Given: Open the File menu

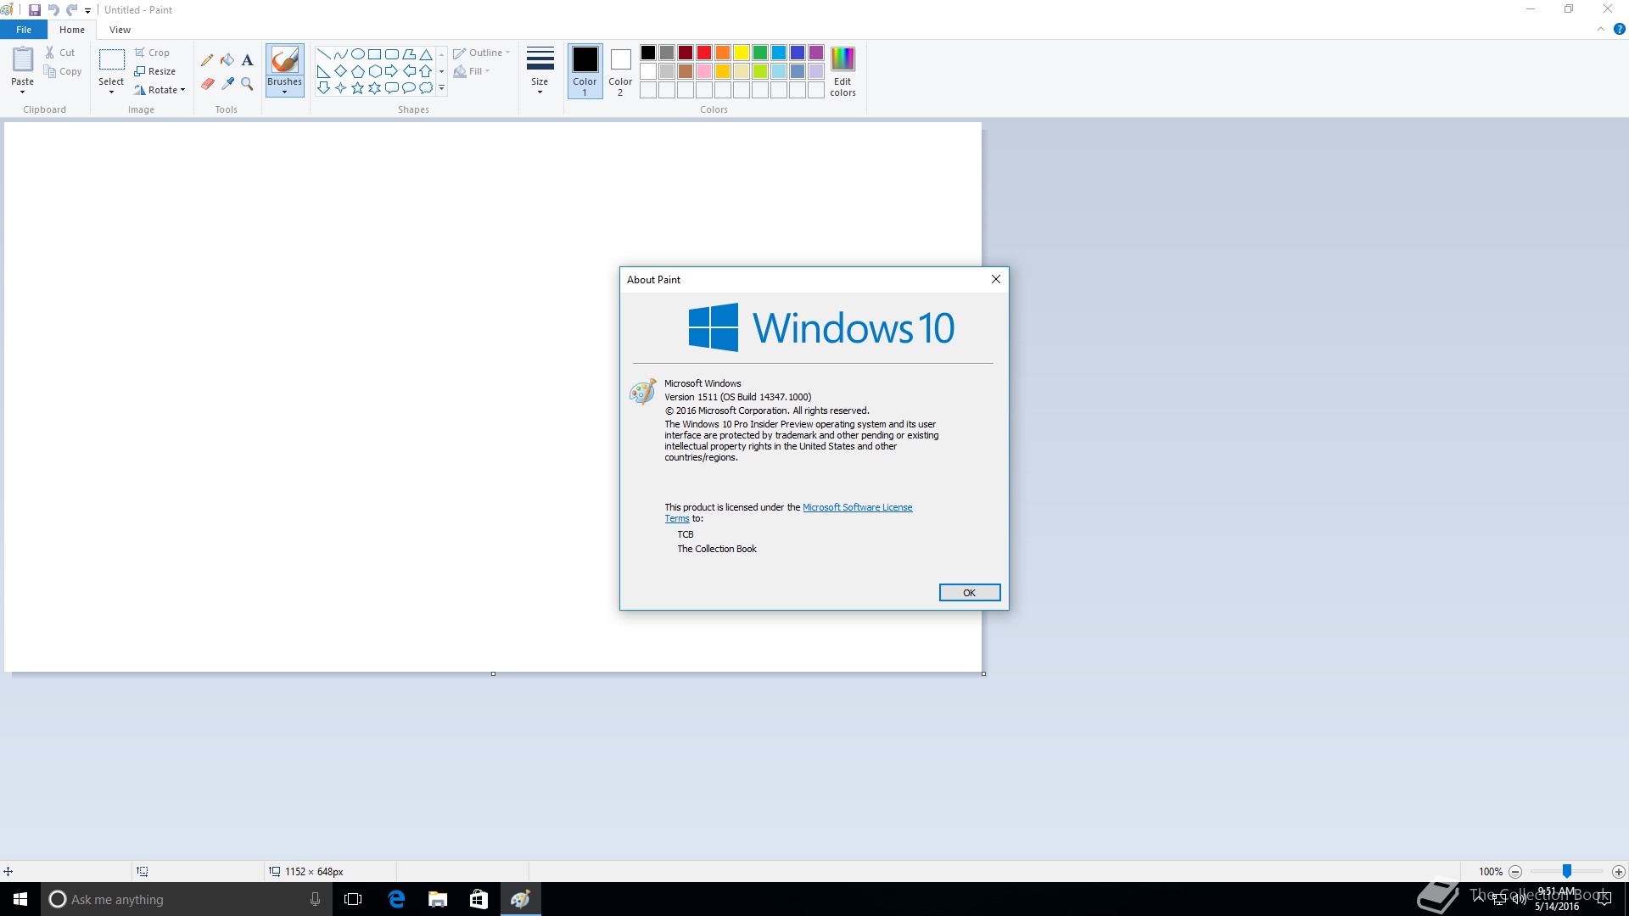Looking at the screenshot, I should [x=24, y=30].
